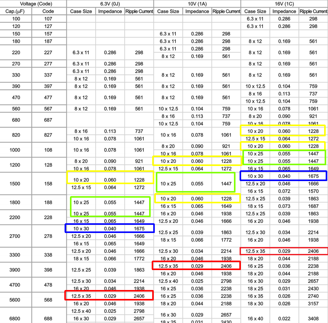Select the case size "16 x 40"
Screen dimensions: 328x323
(255, 318)
